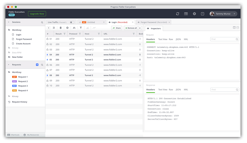Collapse the WorkEasy folder under Sessions

(9, 30)
